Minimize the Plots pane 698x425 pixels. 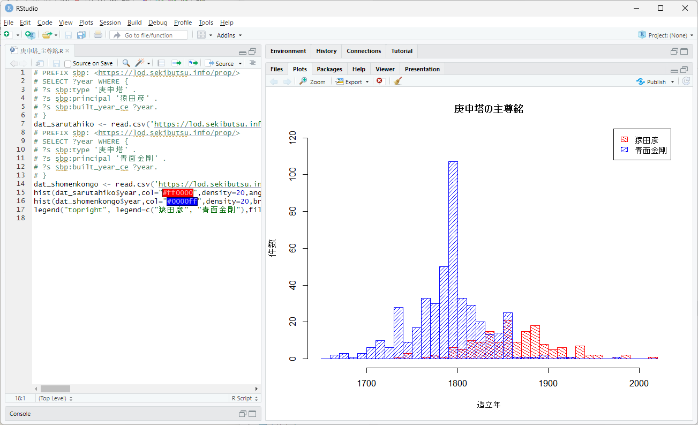click(674, 70)
